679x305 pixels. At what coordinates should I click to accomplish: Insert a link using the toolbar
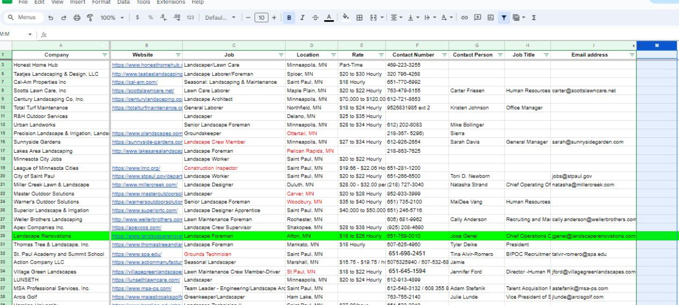464,18
